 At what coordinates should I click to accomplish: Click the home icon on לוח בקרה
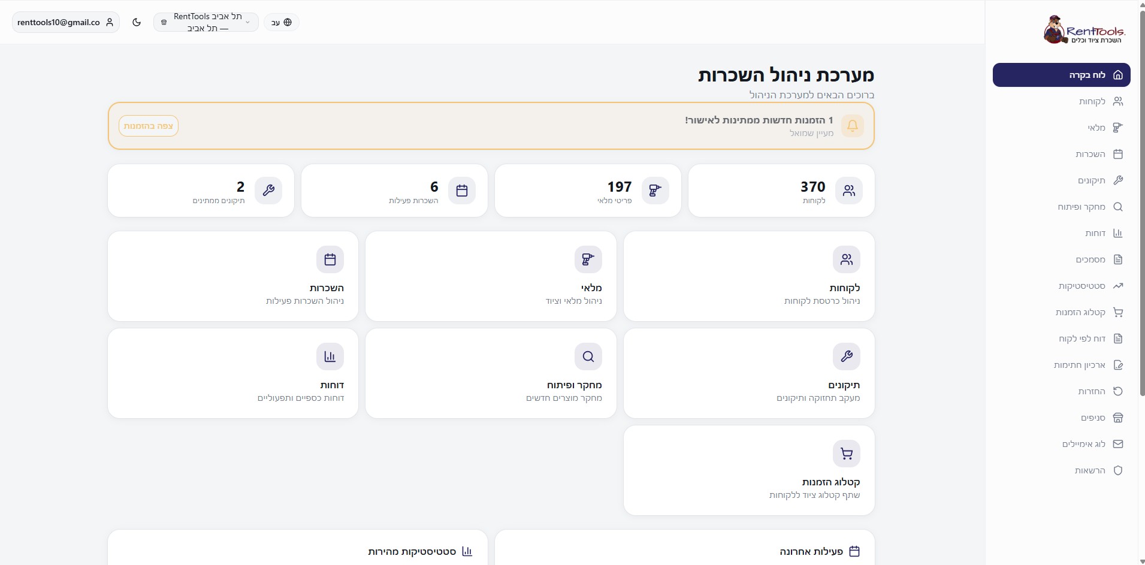point(1118,74)
